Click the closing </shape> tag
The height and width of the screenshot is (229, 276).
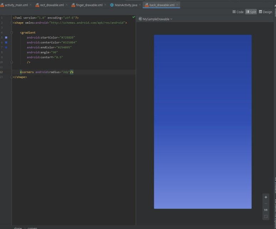20,77
